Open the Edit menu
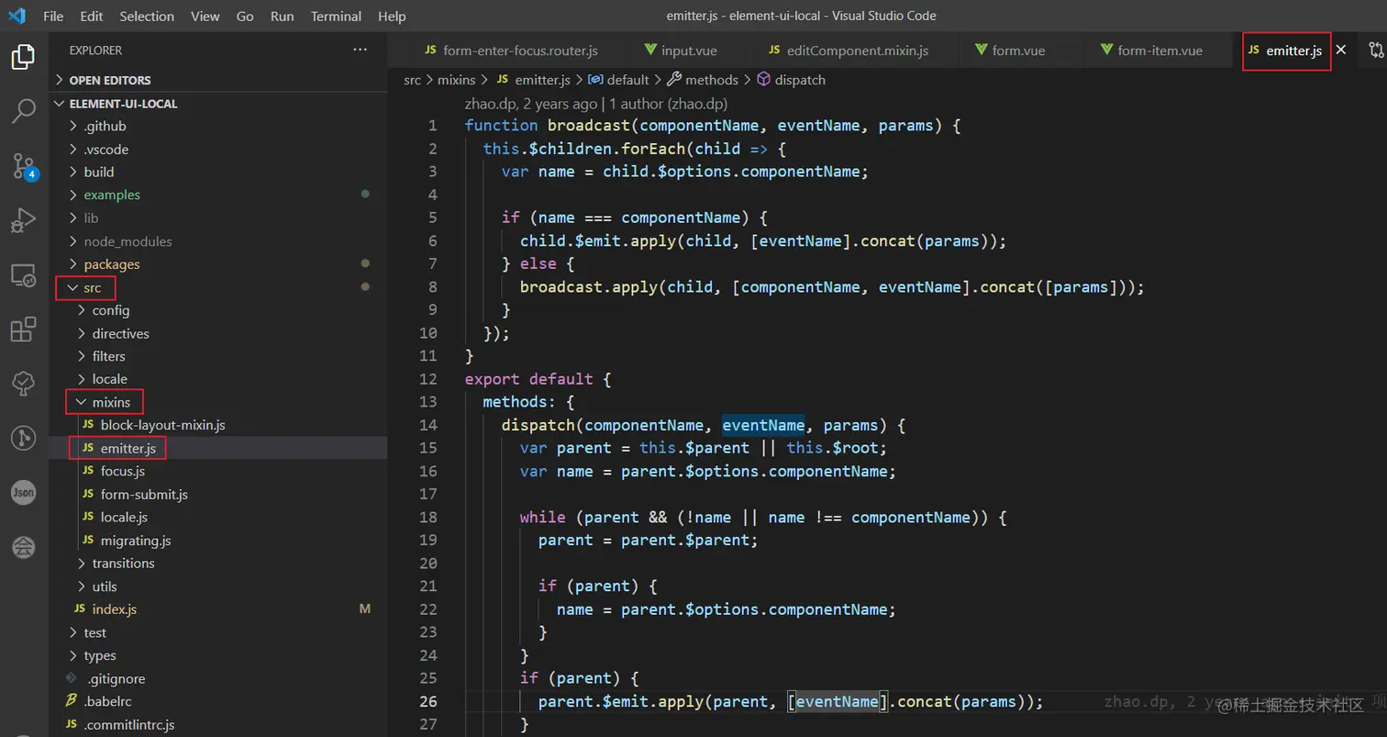The image size is (1387, 737). [x=92, y=16]
